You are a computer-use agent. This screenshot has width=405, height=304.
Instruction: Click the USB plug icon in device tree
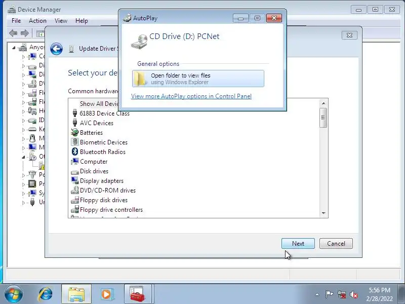point(32,202)
